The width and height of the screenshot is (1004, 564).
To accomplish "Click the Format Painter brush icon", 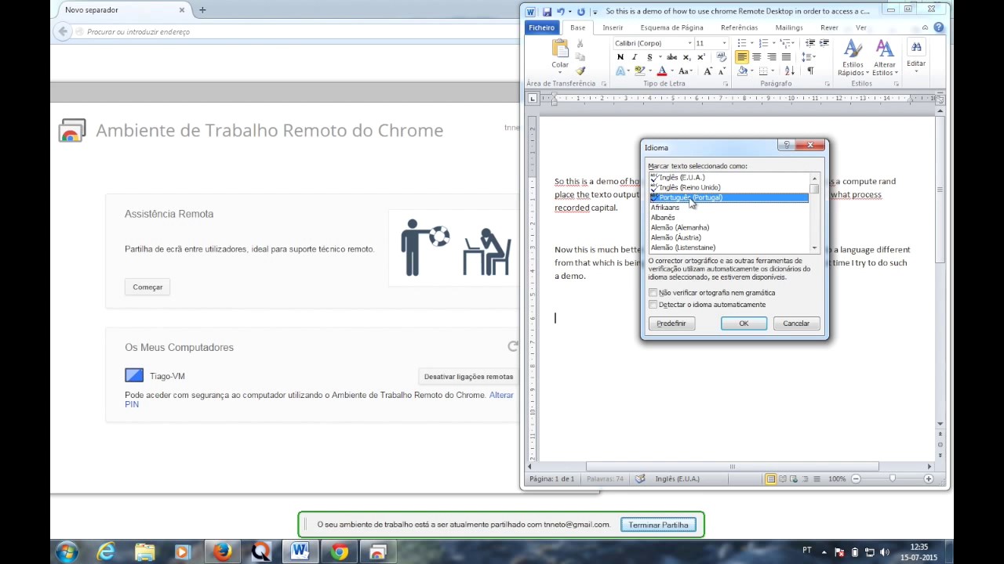I will 580,71.
